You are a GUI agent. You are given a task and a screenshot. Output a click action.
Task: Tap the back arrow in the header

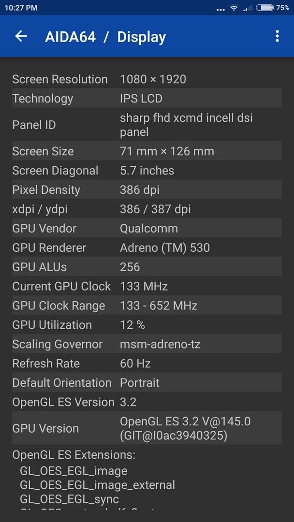pyautogui.click(x=21, y=36)
